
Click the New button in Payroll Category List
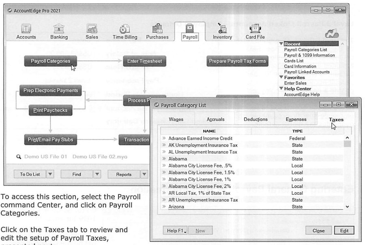(x=200, y=230)
